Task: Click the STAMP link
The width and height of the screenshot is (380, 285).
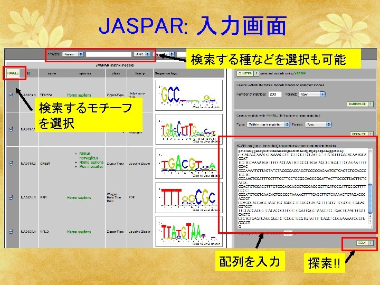Action: [300, 73]
